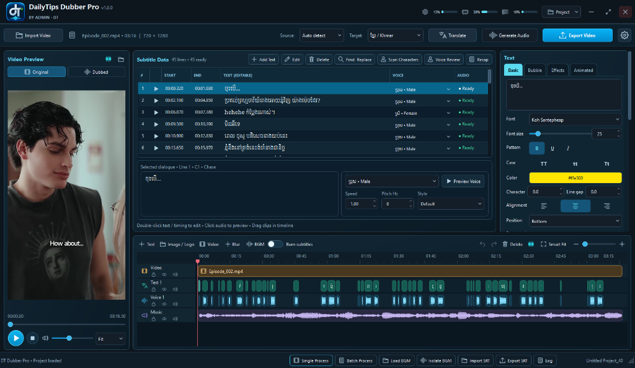Hide the Music track

point(164,319)
